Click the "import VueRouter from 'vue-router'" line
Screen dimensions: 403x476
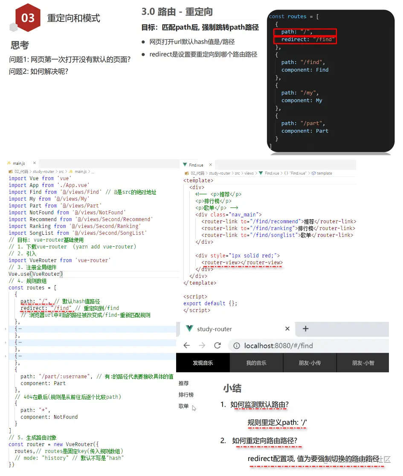(59, 260)
